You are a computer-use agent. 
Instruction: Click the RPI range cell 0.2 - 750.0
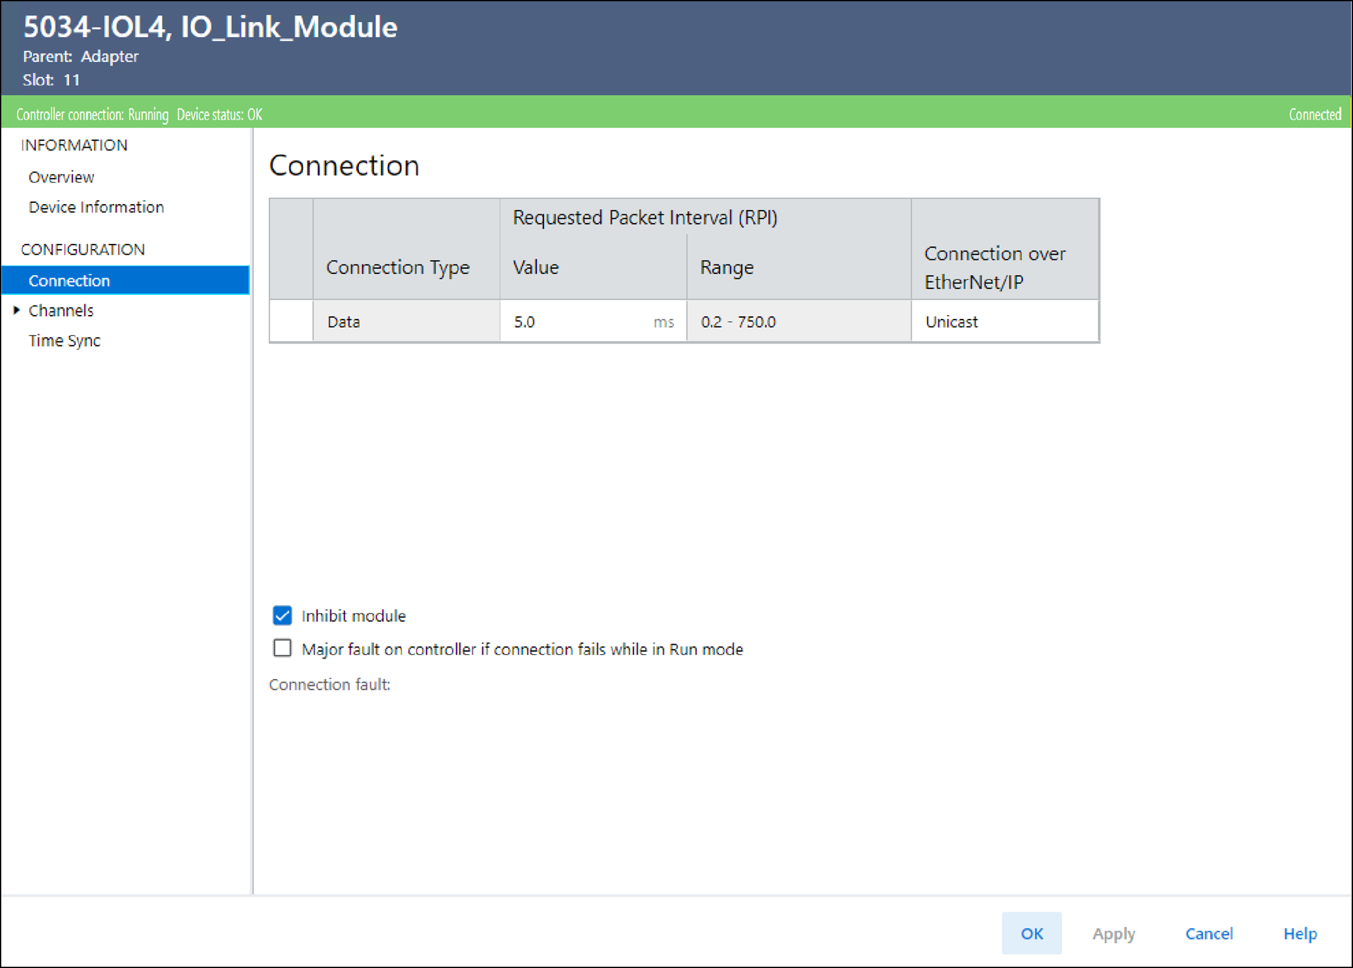click(x=798, y=322)
